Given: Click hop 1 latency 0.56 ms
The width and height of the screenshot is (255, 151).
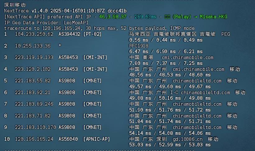Looking at the screenshot, I should click(x=139, y=40).
